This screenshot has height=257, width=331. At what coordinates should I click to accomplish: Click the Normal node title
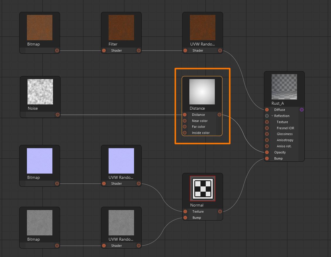click(x=197, y=205)
